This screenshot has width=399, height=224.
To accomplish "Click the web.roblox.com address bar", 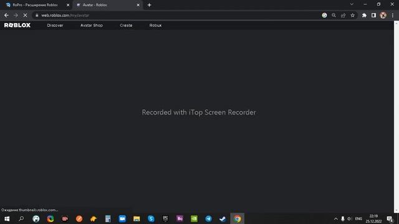I will 178,15.
